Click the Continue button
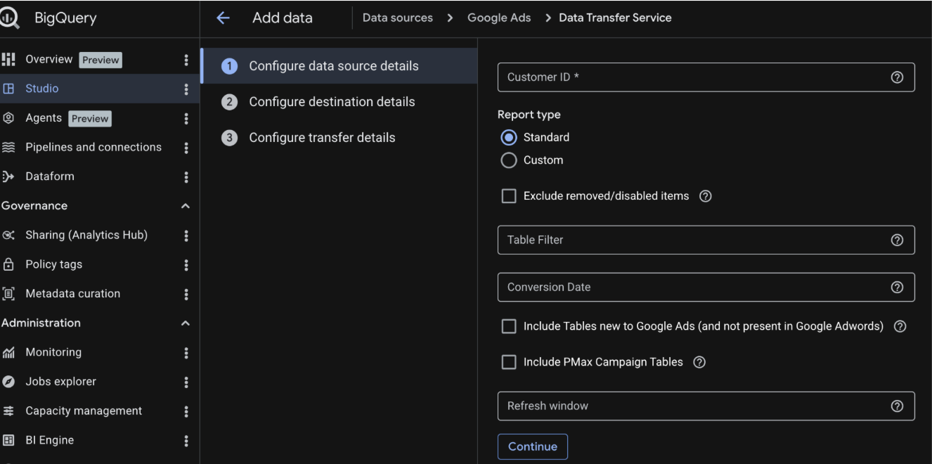The height and width of the screenshot is (464, 932). (x=532, y=446)
